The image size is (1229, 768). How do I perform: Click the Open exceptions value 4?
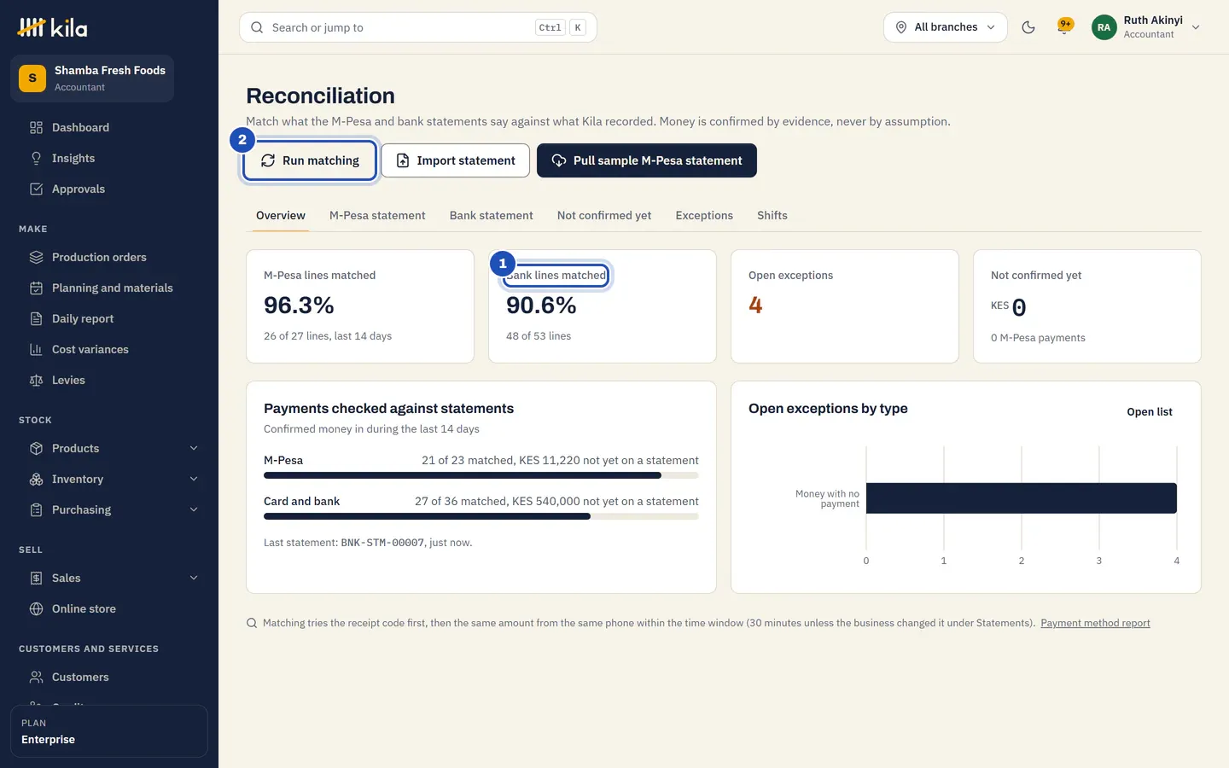tap(755, 305)
